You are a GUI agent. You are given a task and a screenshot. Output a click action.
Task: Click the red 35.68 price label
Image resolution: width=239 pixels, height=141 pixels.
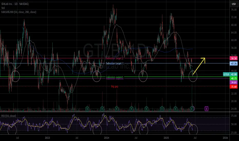[x=234, y=87]
